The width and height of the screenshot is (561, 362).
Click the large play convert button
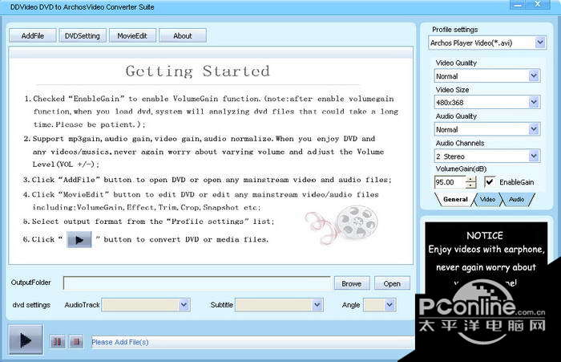[26, 340]
